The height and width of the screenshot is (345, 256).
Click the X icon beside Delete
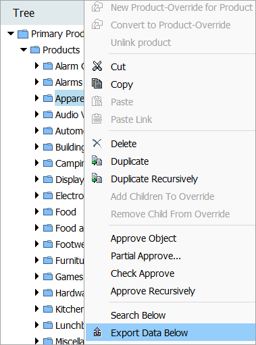[97, 143]
